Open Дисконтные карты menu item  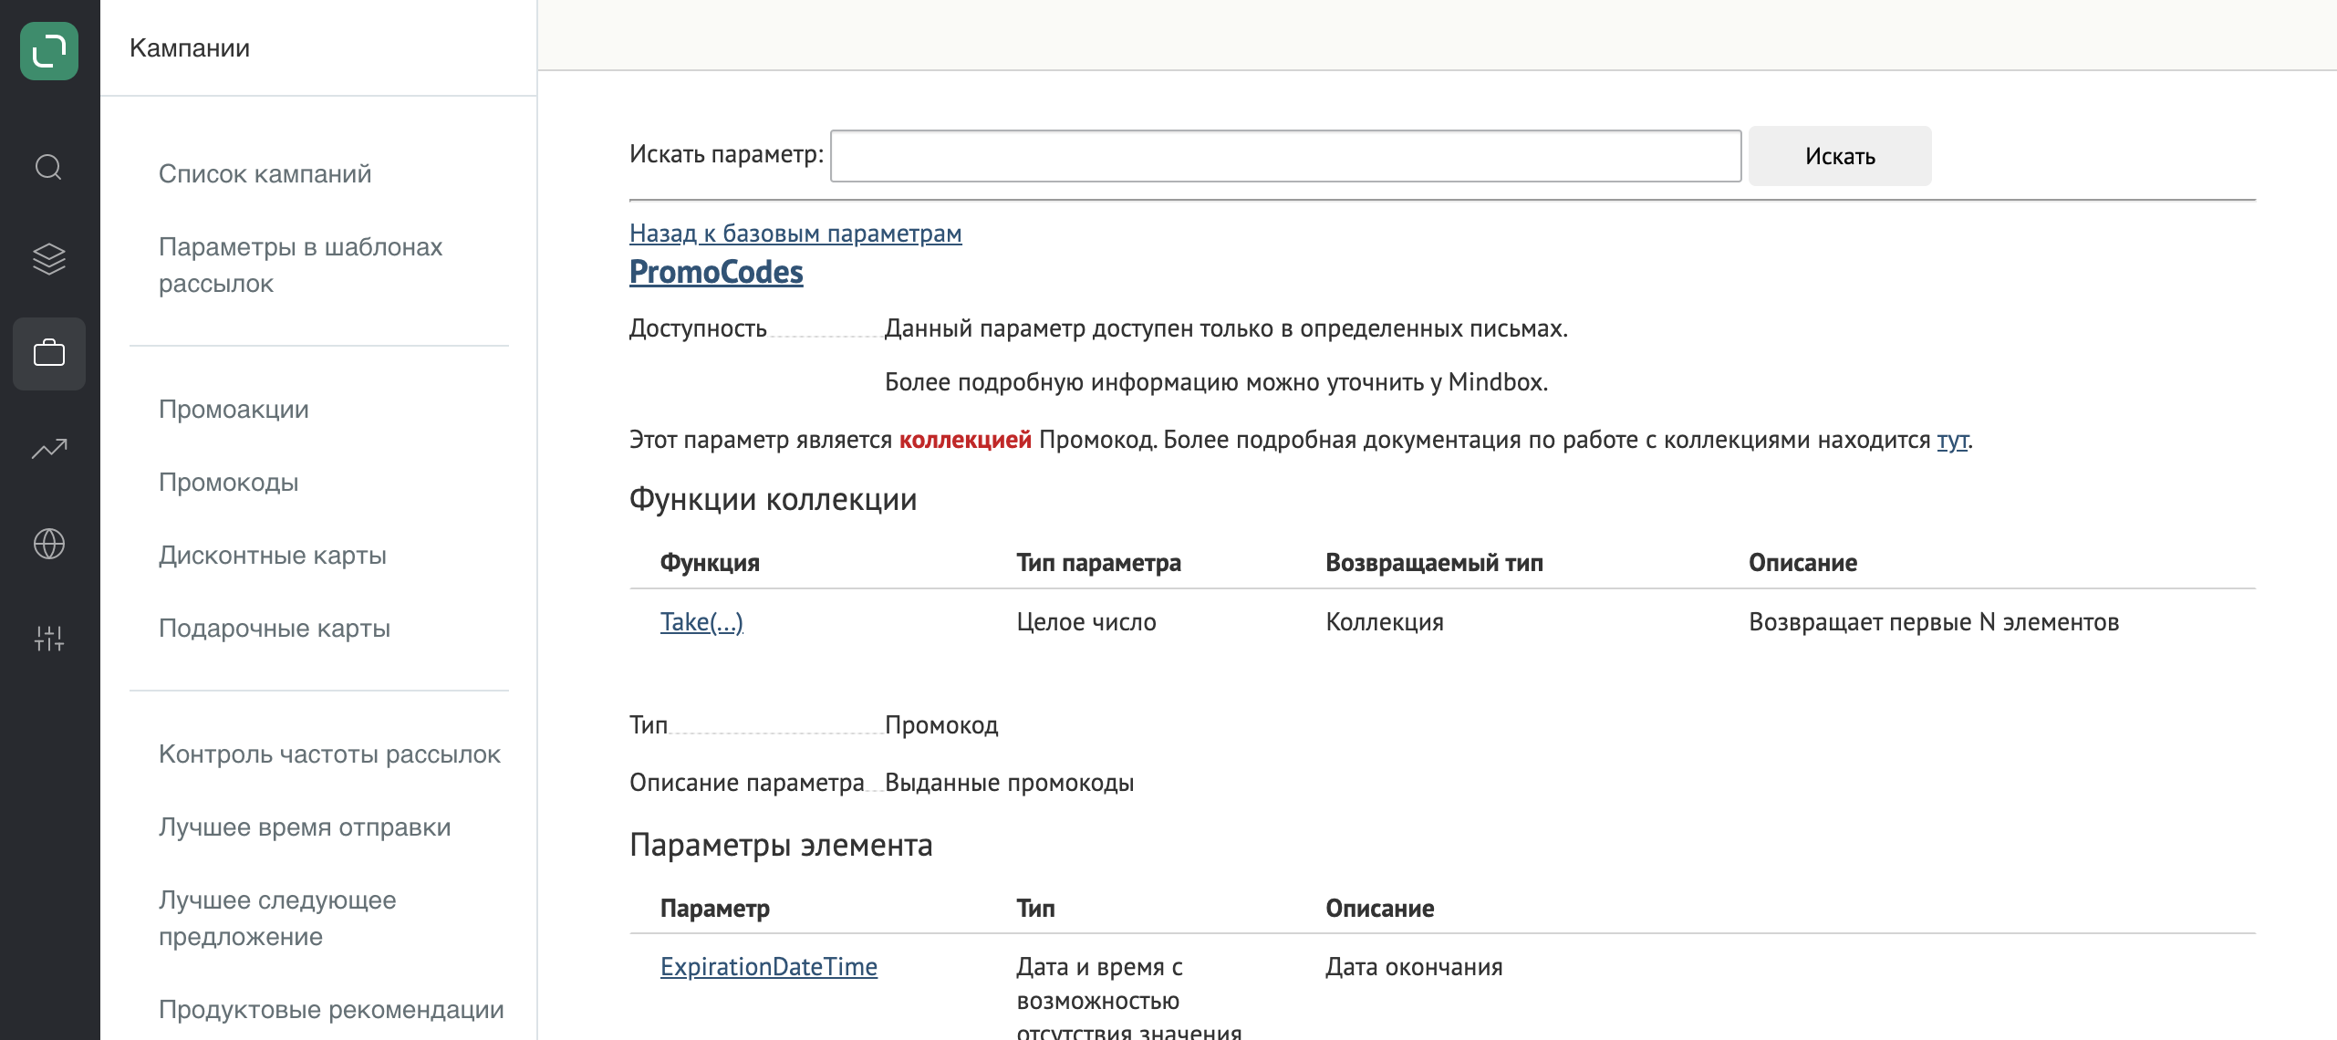pos(272,555)
